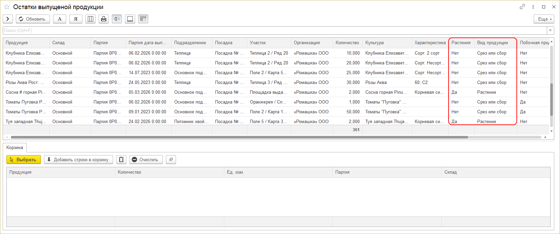Toggle the highlighted search field toolbar button
This screenshot has width=560, height=234.
click(117, 19)
